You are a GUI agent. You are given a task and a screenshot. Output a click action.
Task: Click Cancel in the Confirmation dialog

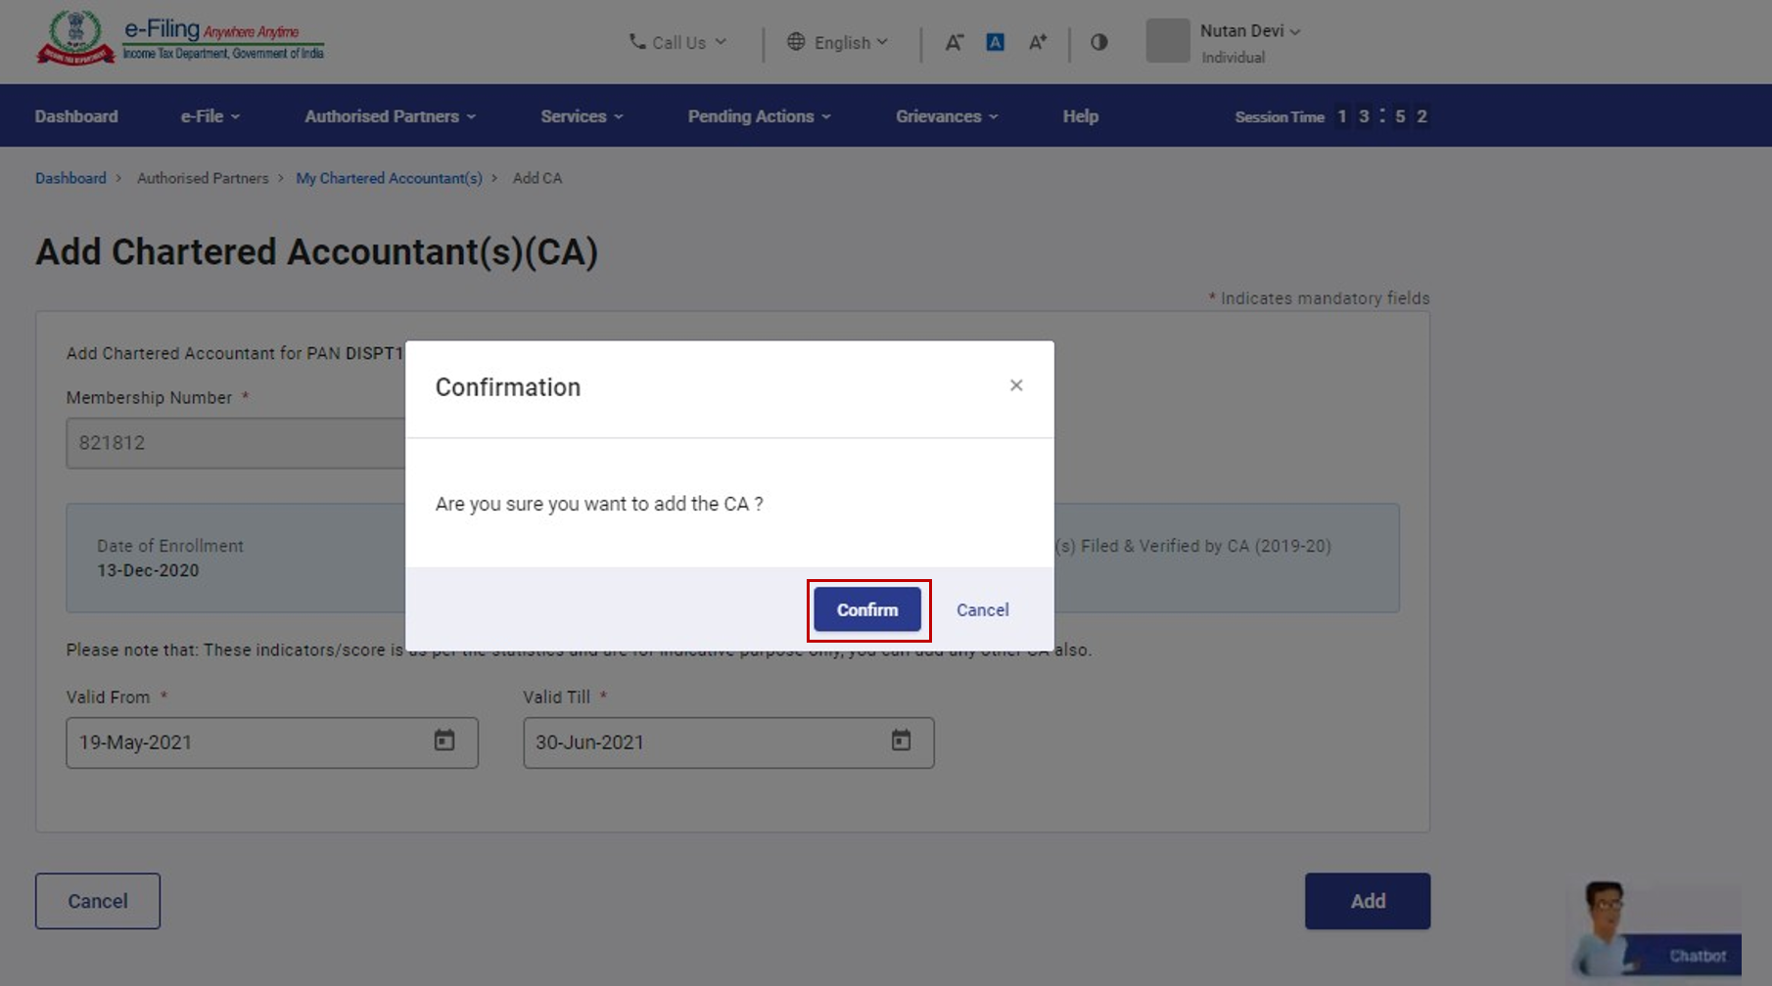pyautogui.click(x=982, y=609)
